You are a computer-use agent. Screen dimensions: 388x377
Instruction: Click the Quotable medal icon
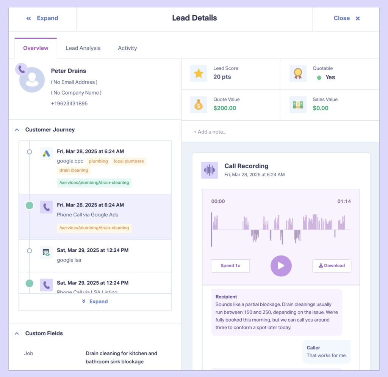pos(298,73)
